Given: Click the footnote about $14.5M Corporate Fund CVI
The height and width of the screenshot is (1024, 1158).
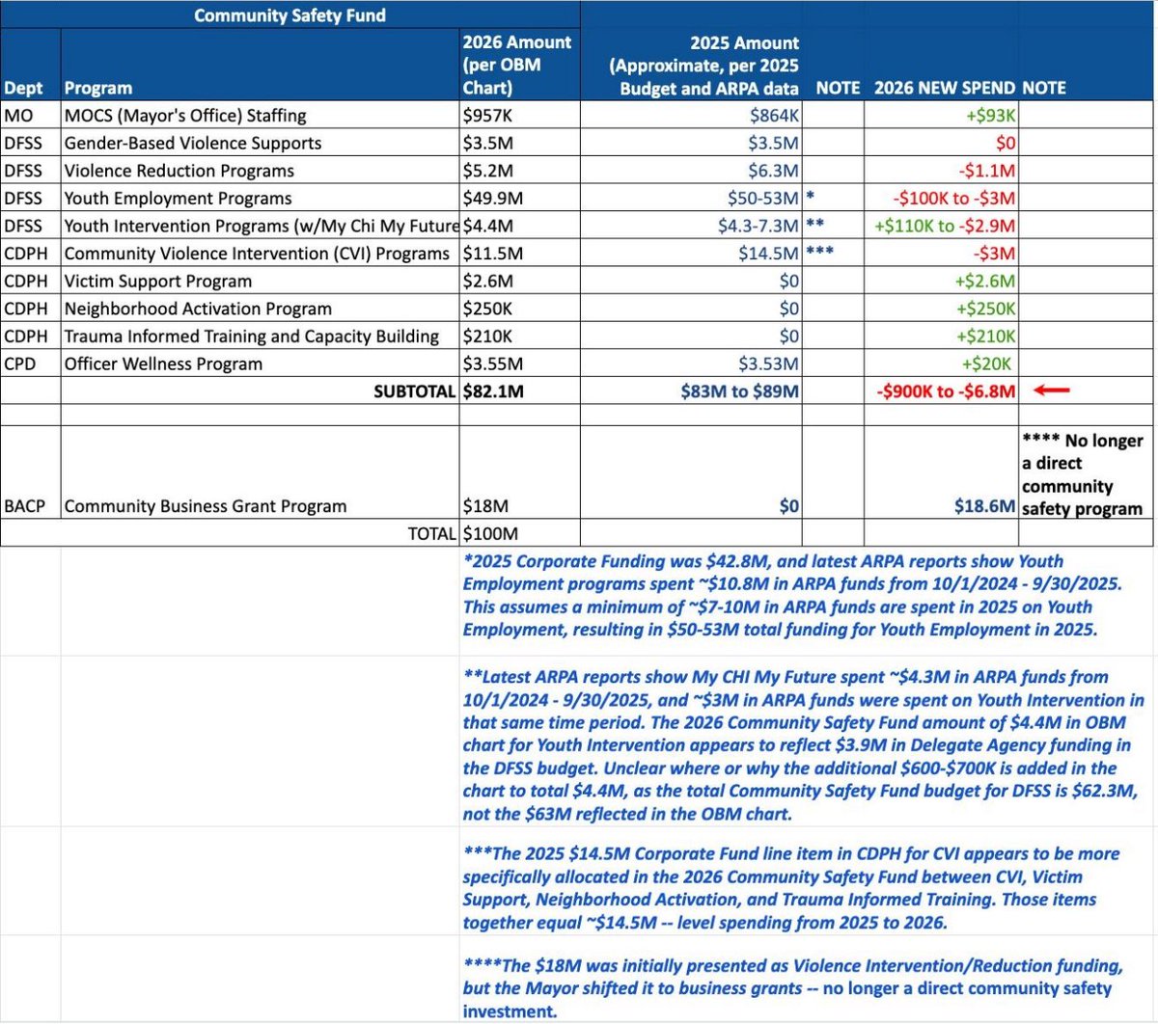Looking at the screenshot, I should (x=791, y=888).
